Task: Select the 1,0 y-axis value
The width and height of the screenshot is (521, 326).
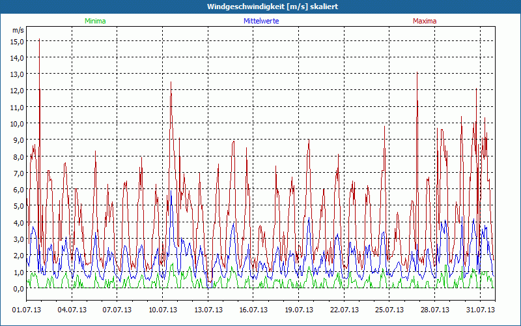Action: 20,272
